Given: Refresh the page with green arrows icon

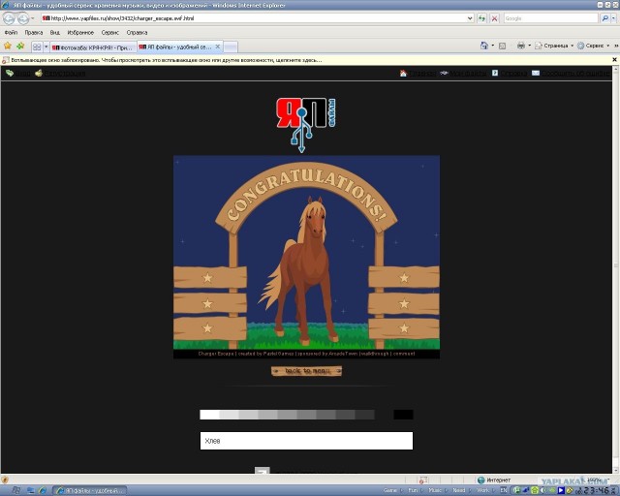Looking at the screenshot, I should [481, 18].
